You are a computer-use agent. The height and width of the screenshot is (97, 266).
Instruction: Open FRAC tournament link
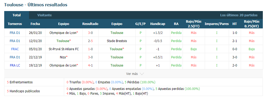coord(15,49)
